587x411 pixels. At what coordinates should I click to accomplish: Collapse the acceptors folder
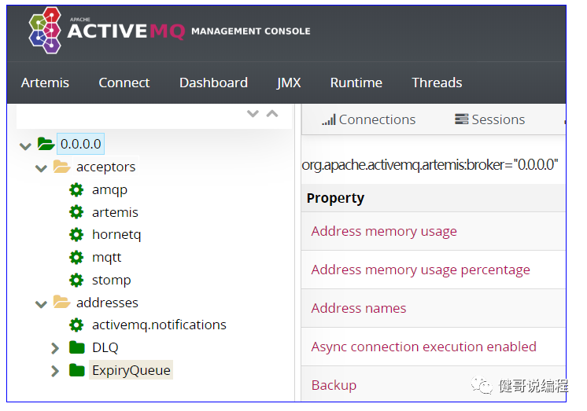click(42, 167)
